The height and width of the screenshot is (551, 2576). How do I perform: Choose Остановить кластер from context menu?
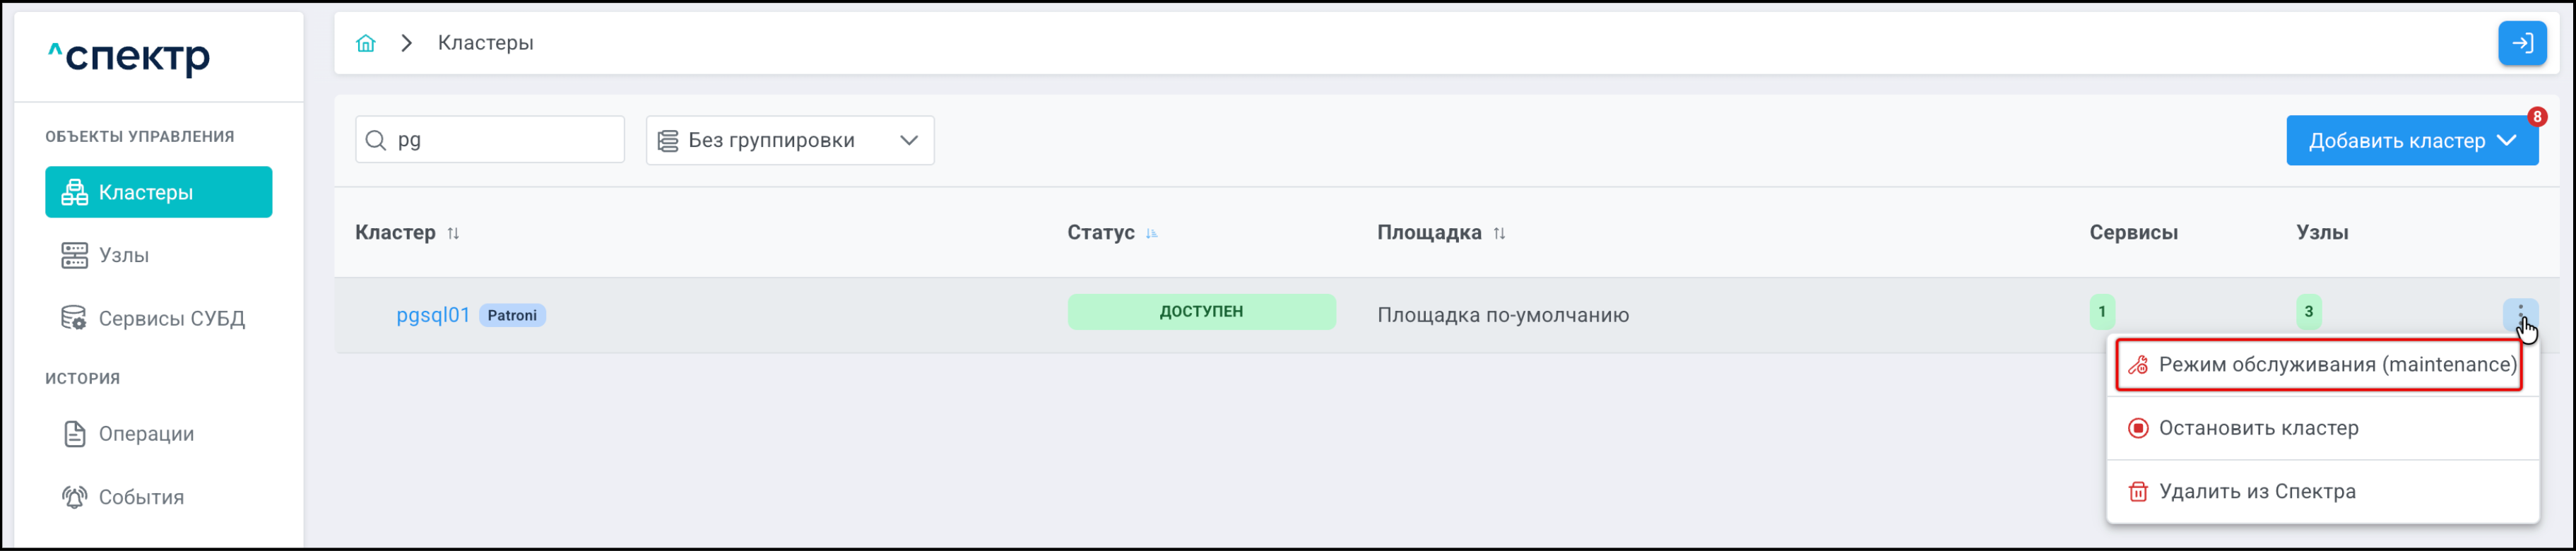[2257, 428]
